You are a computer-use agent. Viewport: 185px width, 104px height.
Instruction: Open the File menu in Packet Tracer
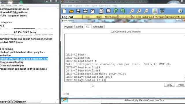coord(64,6)
